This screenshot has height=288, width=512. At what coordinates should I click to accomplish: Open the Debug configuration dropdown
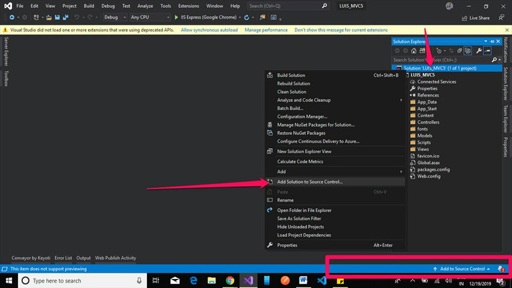click(114, 17)
